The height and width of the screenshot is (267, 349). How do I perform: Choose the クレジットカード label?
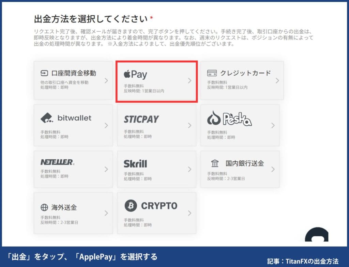[x=245, y=73]
